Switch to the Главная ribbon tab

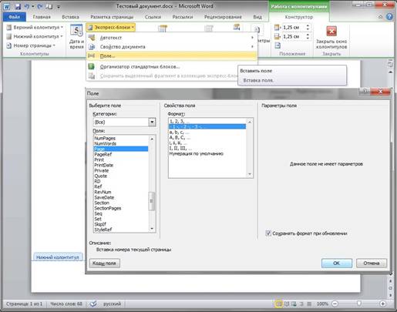(x=42, y=17)
